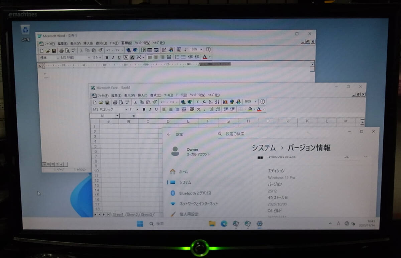
Task: Click Increase Decimal icon in Excel
Action: click(x=211, y=109)
